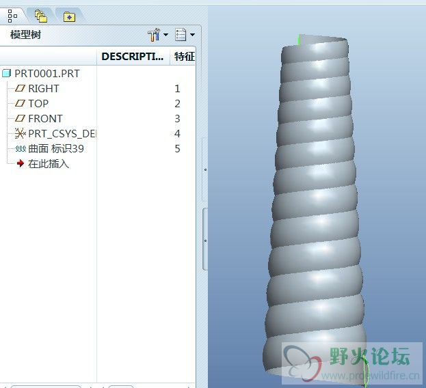This screenshot has width=426, height=388.
Task: Click the 模型树 panel title
Action: [x=25, y=35]
